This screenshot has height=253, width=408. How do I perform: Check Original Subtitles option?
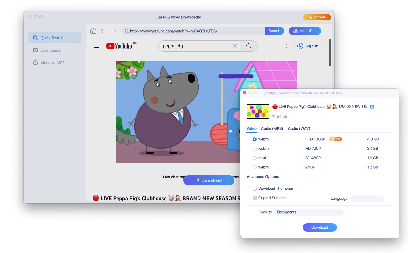coord(254,198)
